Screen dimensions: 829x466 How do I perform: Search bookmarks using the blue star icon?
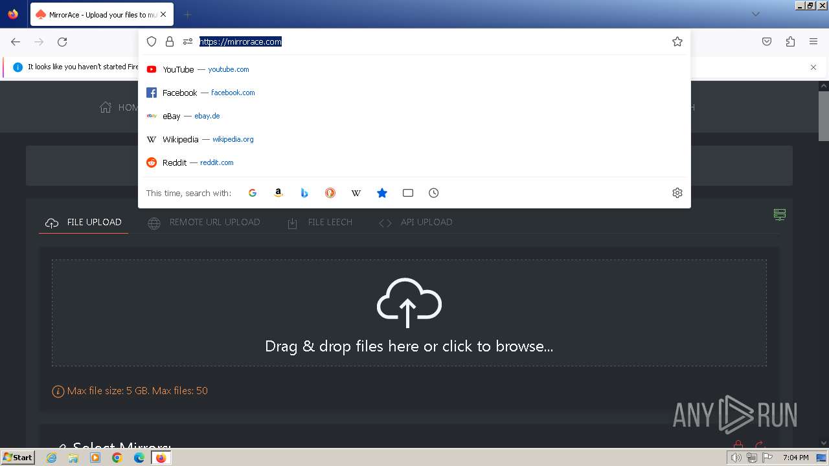click(382, 193)
